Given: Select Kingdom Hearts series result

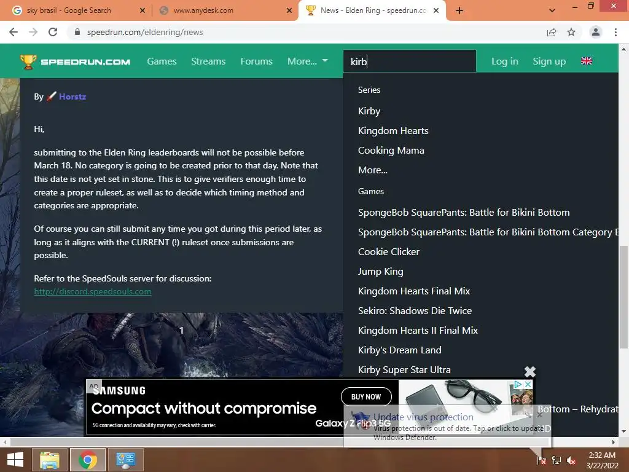Looking at the screenshot, I should (393, 131).
